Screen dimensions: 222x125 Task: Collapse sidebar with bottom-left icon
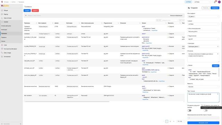pyautogui.click(x=20, y=124)
